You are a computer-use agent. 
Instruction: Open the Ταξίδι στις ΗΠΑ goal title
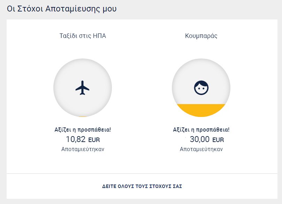(x=83, y=36)
